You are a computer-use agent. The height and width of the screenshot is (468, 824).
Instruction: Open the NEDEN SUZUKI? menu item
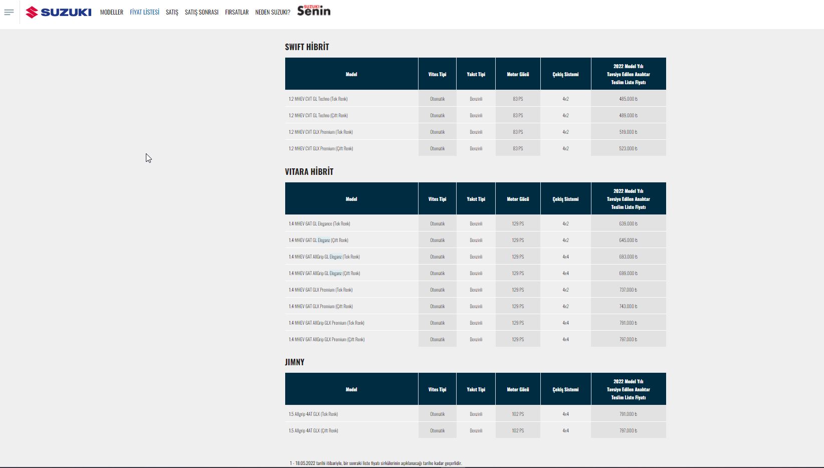273,12
